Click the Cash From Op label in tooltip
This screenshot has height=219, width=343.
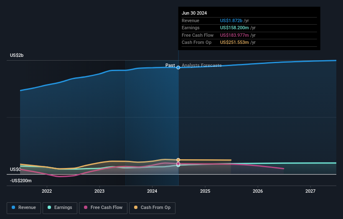coord(196,43)
